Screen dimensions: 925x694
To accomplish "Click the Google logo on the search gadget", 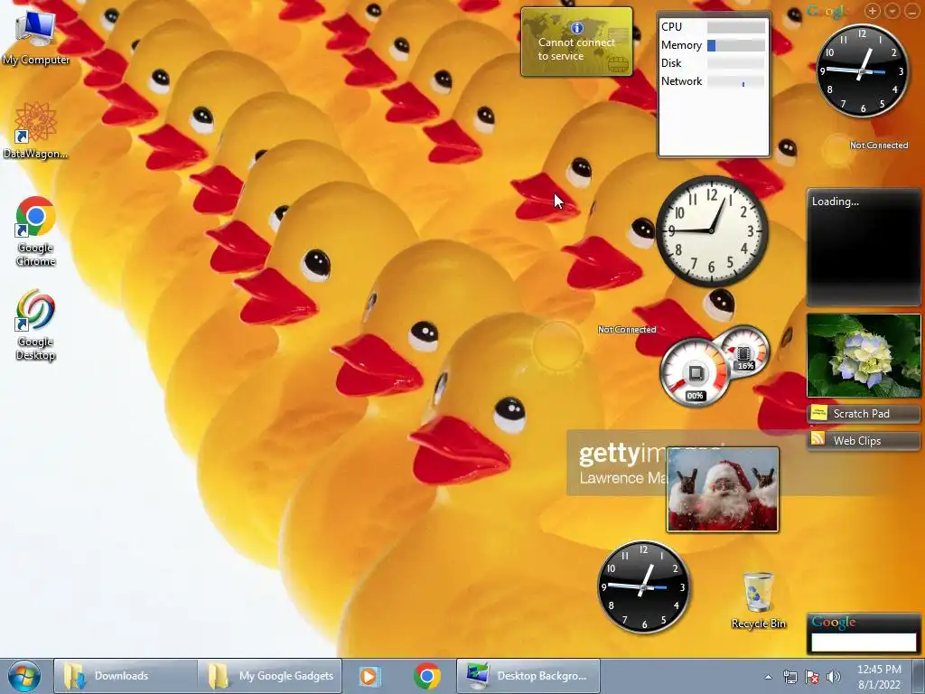I will click(834, 622).
